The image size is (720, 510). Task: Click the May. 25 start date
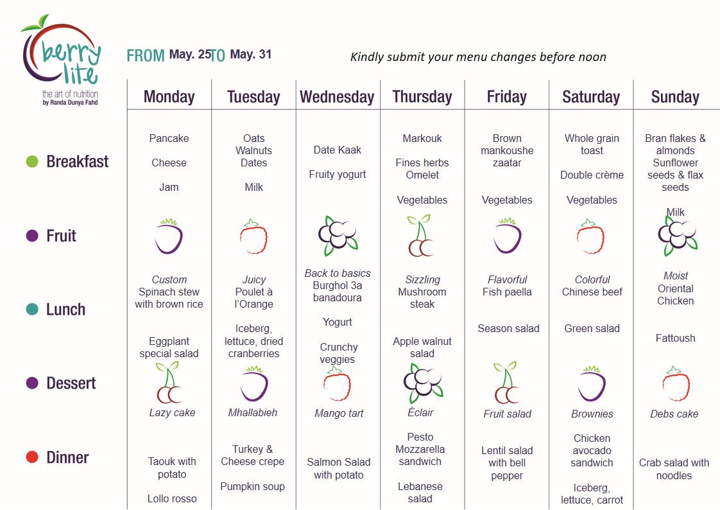(190, 54)
